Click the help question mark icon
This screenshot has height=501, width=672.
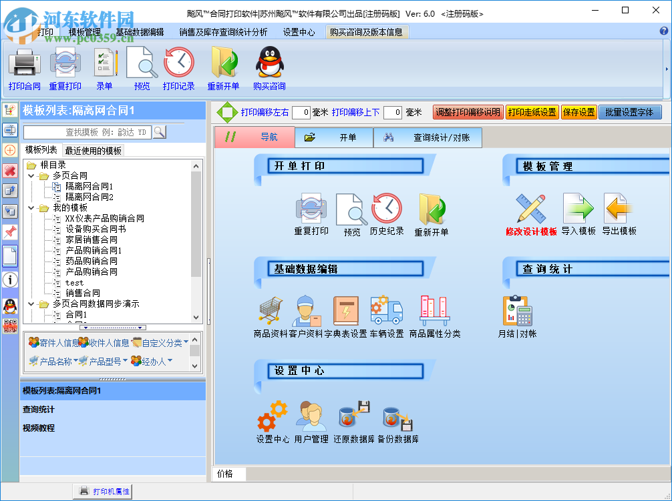[664, 31]
